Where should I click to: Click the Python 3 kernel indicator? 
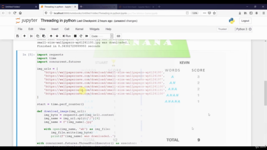(x=242, y=29)
